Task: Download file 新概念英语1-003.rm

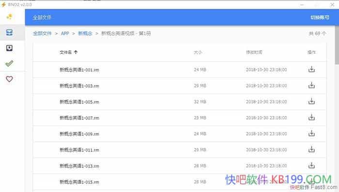Action: pyautogui.click(x=311, y=85)
